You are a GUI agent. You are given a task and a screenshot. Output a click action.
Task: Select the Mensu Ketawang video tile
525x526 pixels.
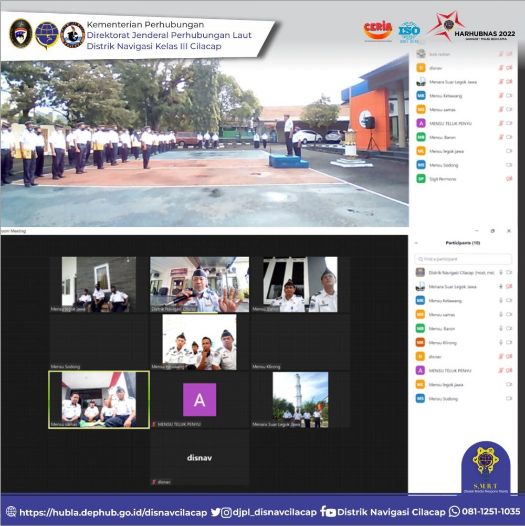point(199,342)
